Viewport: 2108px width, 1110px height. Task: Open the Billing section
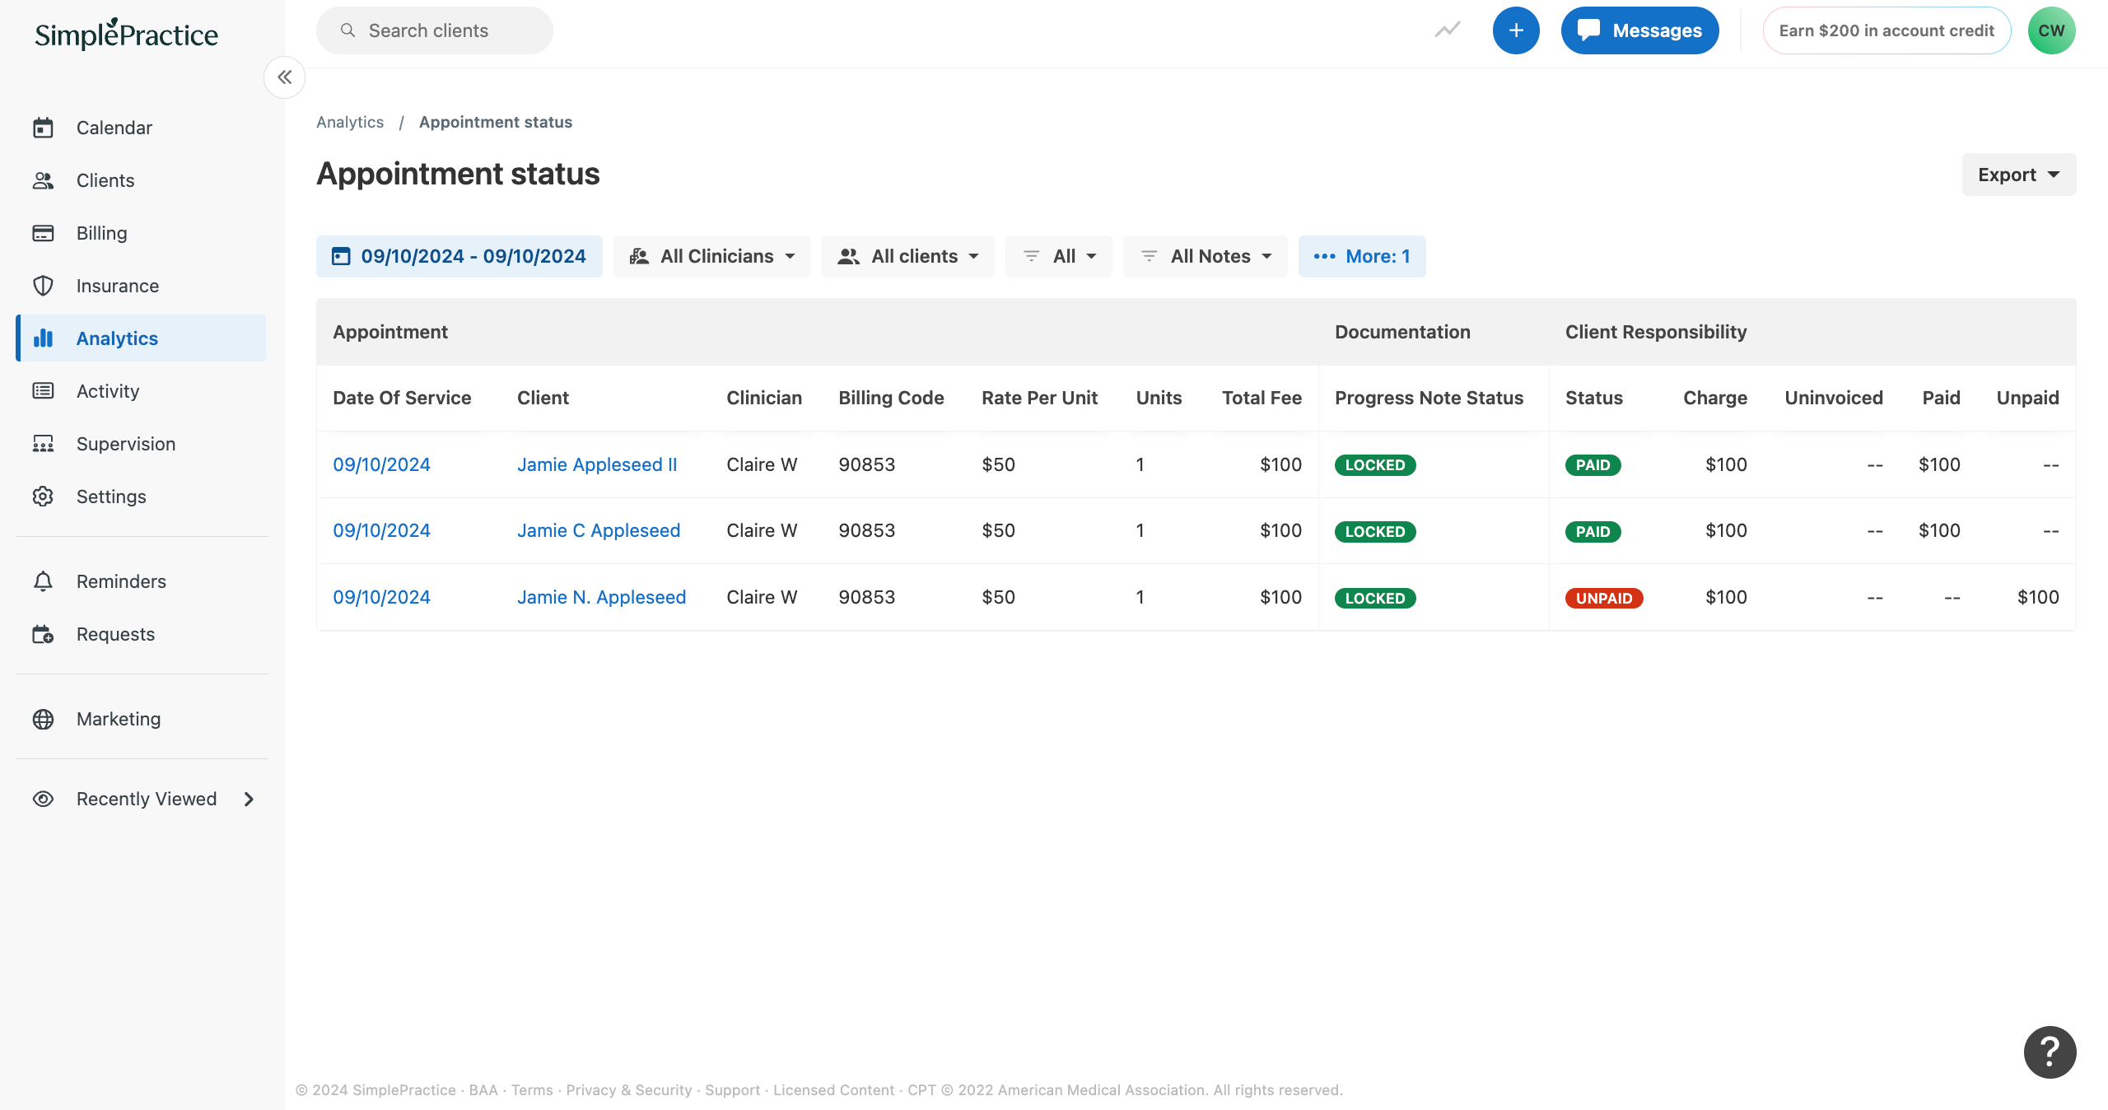(x=101, y=233)
